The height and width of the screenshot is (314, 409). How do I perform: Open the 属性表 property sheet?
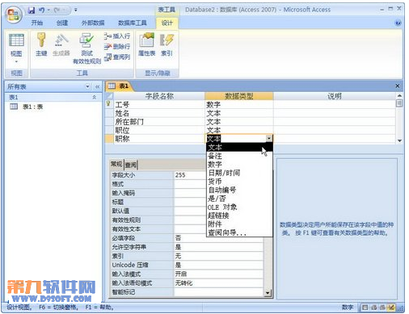pyautogui.click(x=147, y=44)
